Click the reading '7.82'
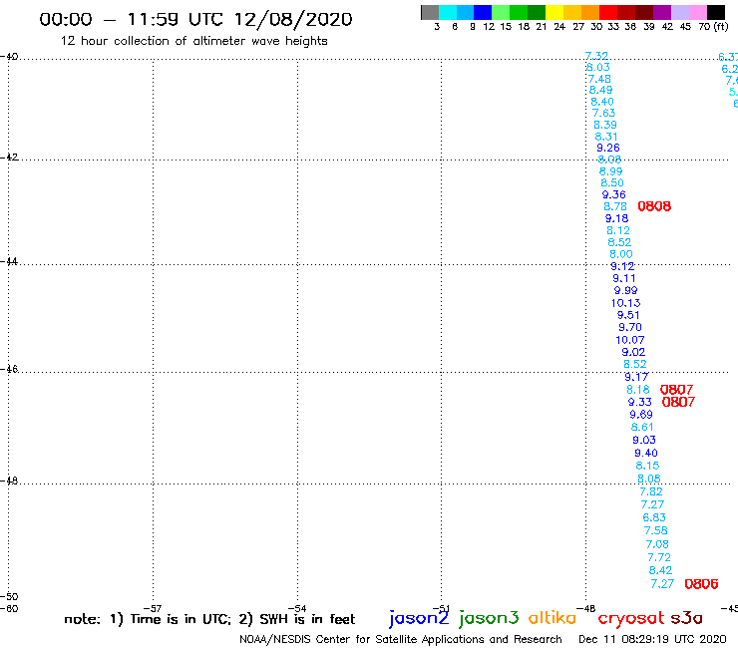Image resolution: width=738 pixels, height=648 pixels. click(651, 491)
